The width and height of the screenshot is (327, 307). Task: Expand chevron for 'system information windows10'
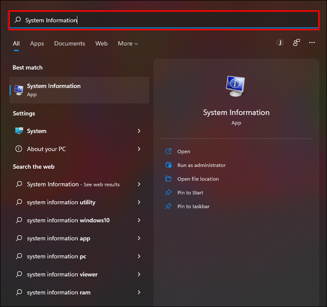click(139, 220)
